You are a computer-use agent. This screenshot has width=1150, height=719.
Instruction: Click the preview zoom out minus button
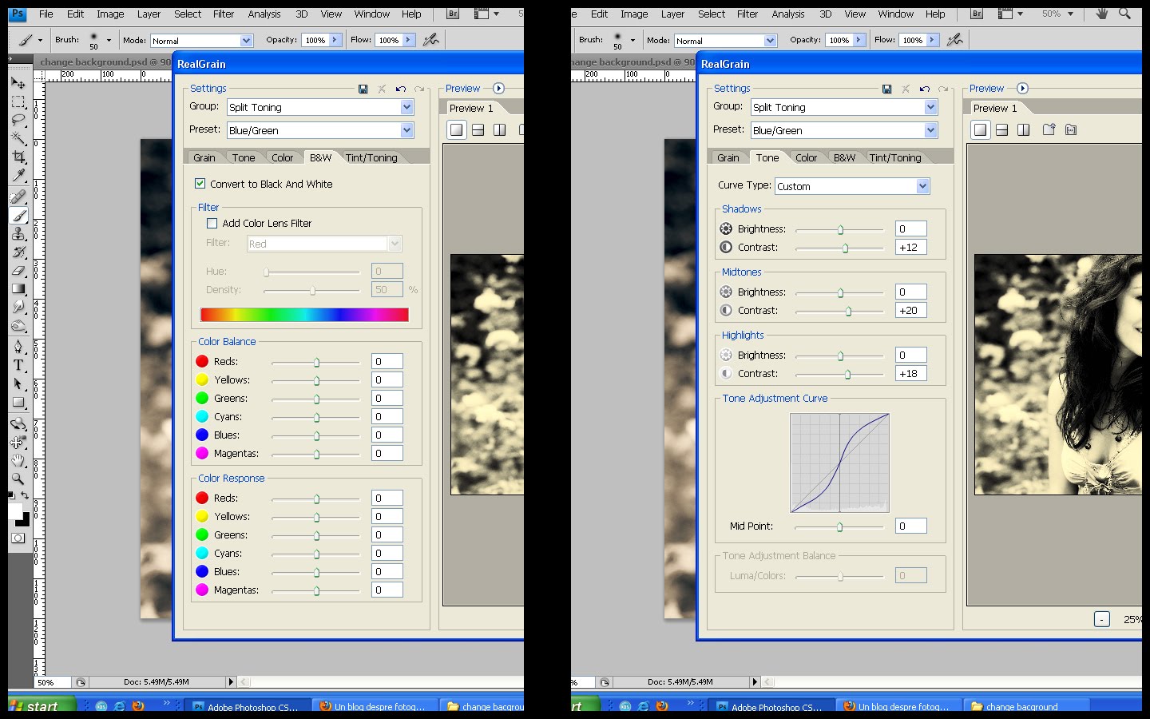pyautogui.click(x=1102, y=619)
